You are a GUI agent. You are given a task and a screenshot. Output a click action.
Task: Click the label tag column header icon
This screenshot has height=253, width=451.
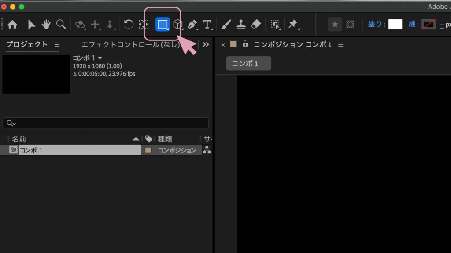point(148,139)
